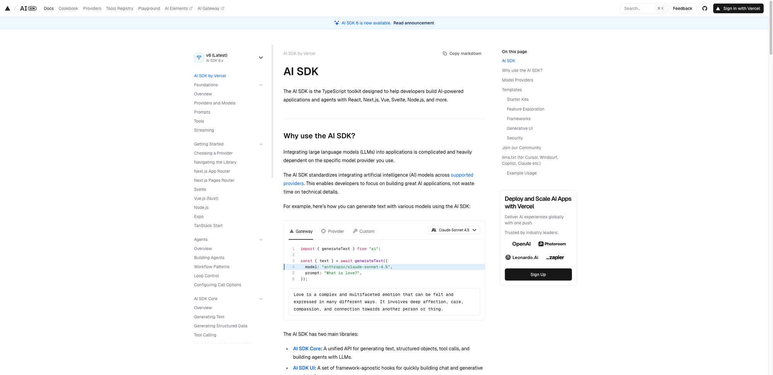The height and width of the screenshot is (375, 773).
Task: Open Expo sidebar page
Action: pyautogui.click(x=199, y=217)
